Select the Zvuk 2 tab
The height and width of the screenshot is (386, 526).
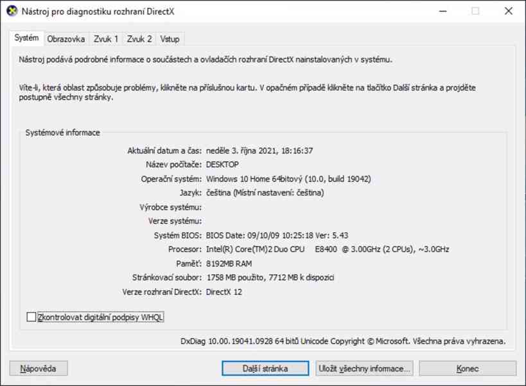pos(139,39)
